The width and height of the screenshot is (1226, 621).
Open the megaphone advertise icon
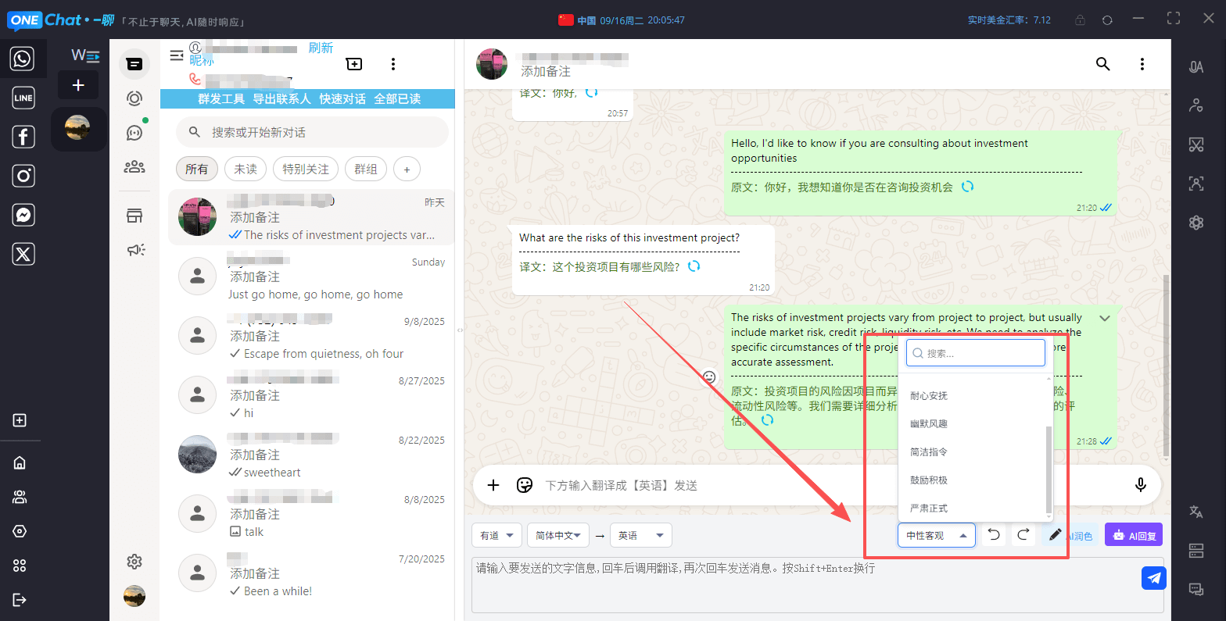[x=135, y=250]
